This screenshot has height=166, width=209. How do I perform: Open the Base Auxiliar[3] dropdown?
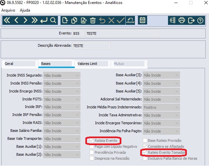[x=161, y=75]
